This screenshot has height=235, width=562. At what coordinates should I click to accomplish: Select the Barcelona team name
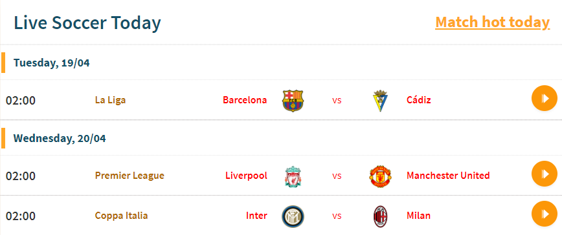pyautogui.click(x=245, y=99)
